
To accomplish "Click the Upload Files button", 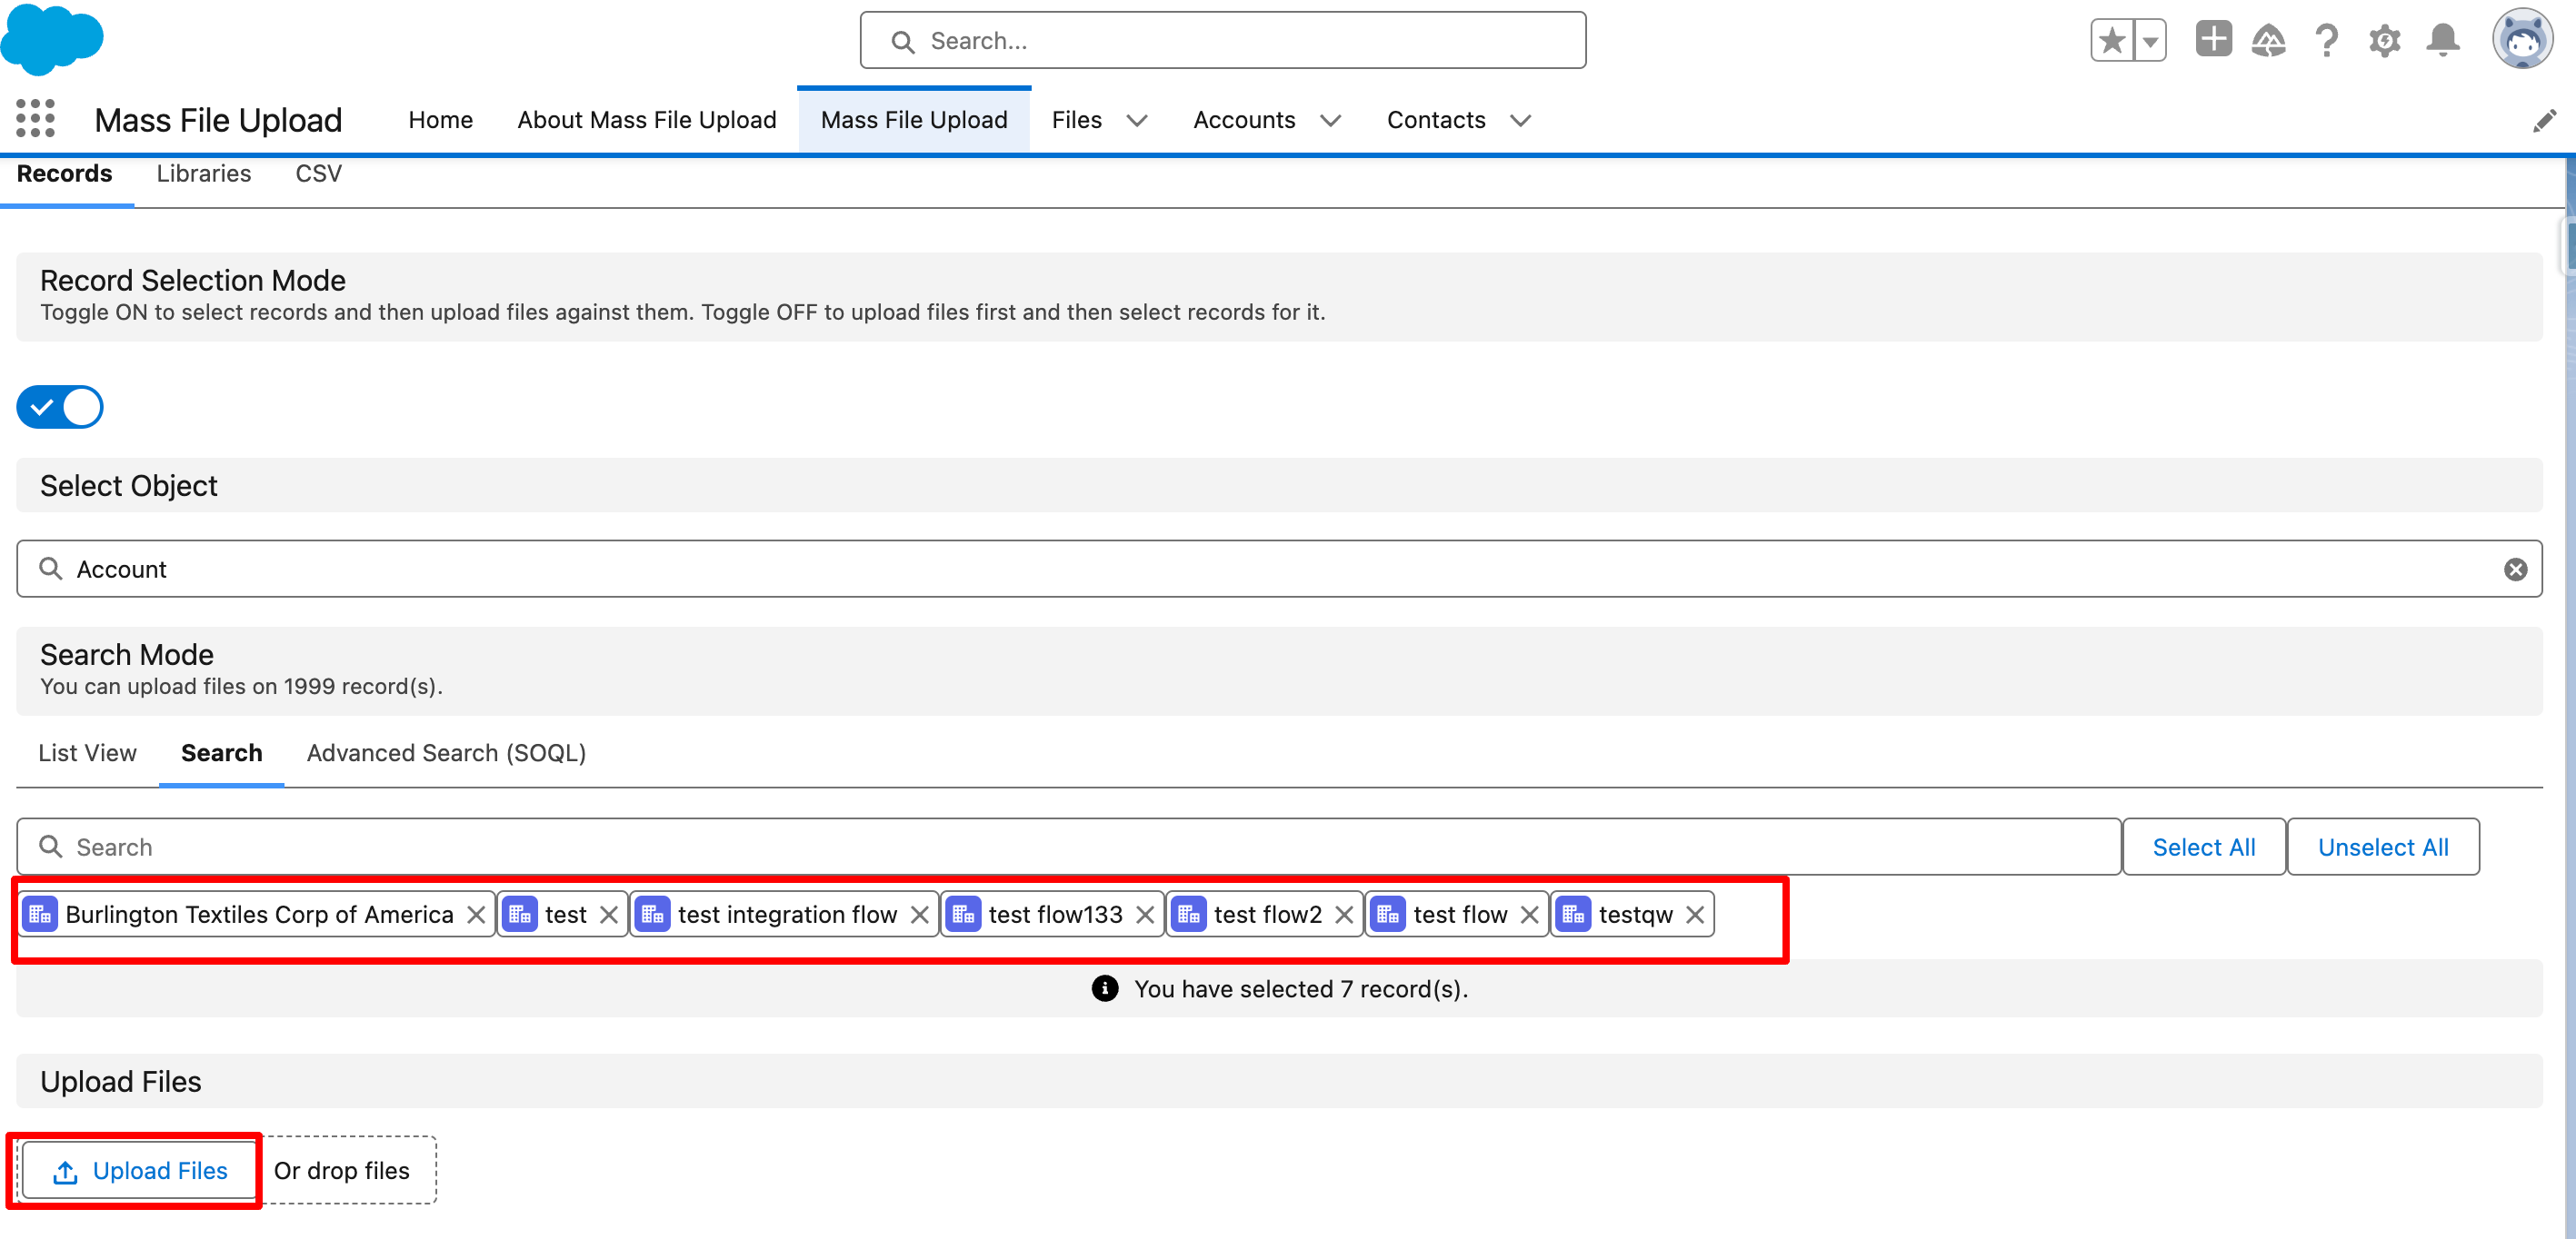I will (139, 1171).
